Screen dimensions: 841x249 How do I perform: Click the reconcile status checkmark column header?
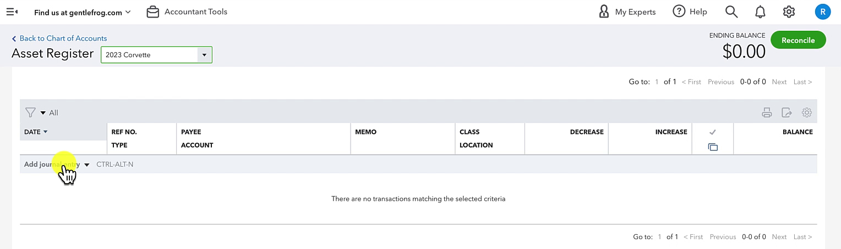pyautogui.click(x=712, y=132)
